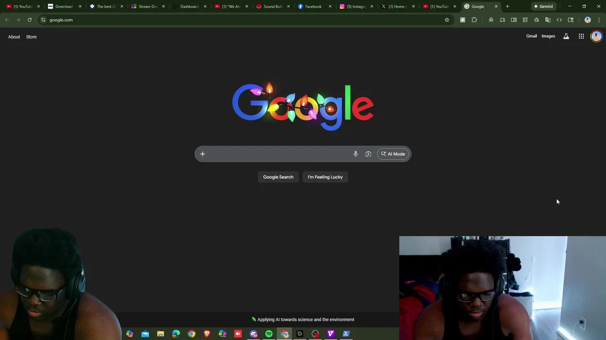This screenshot has height=340, width=606.
Task: Bookmark this page with the star icon
Action: (x=446, y=20)
